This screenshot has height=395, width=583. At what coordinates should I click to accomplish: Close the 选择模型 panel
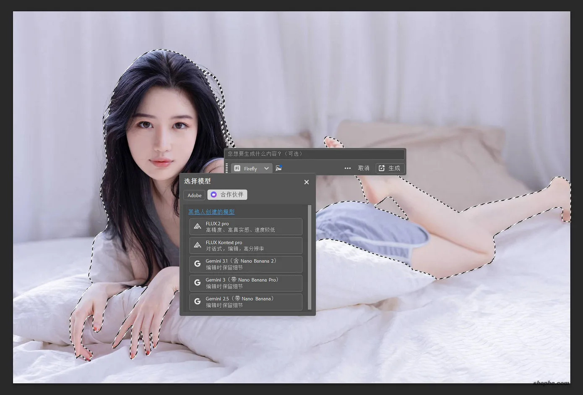point(307,182)
